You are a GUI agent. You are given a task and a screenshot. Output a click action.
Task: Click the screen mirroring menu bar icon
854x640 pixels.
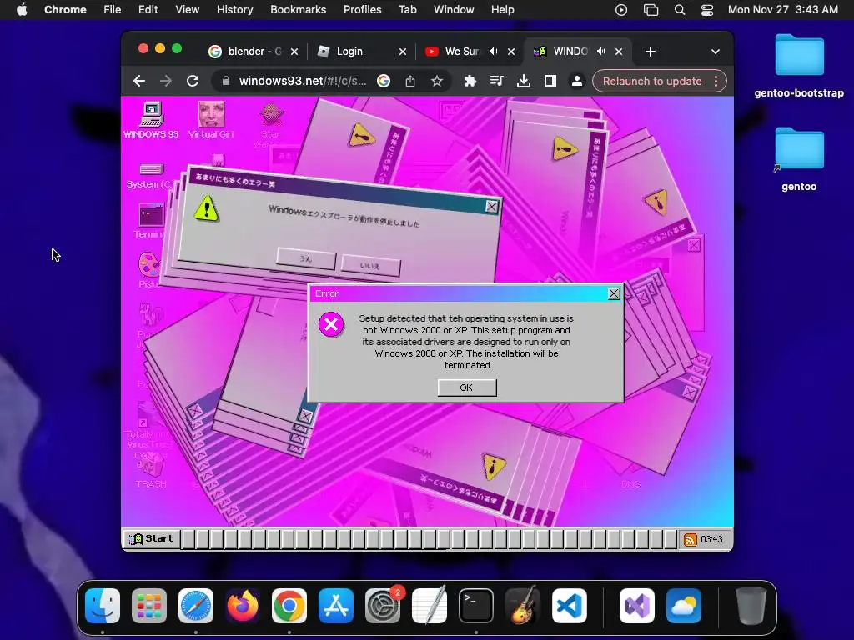tap(651, 10)
